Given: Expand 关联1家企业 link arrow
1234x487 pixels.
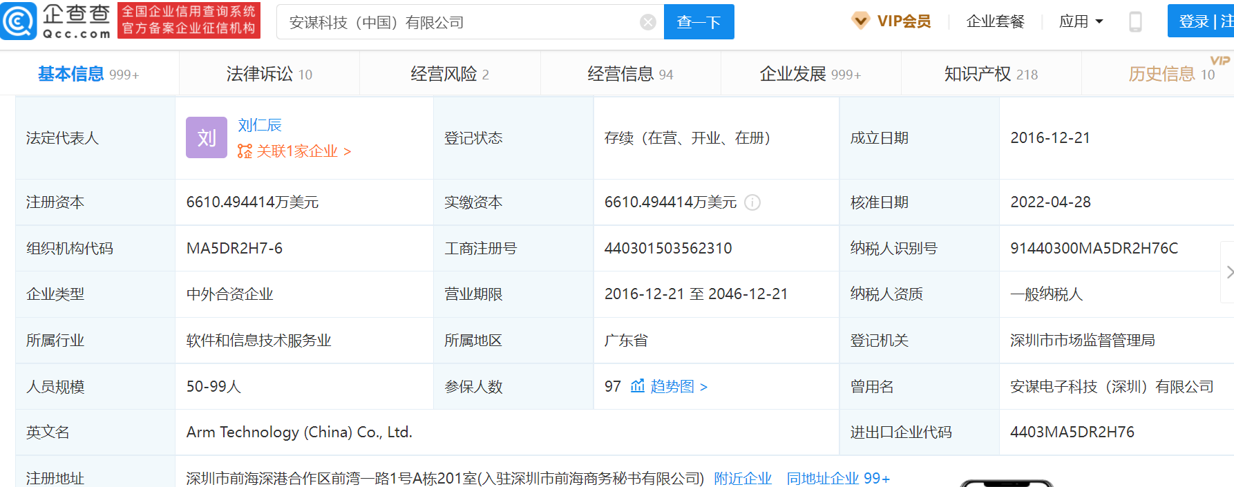Looking at the screenshot, I should pyautogui.click(x=347, y=151).
